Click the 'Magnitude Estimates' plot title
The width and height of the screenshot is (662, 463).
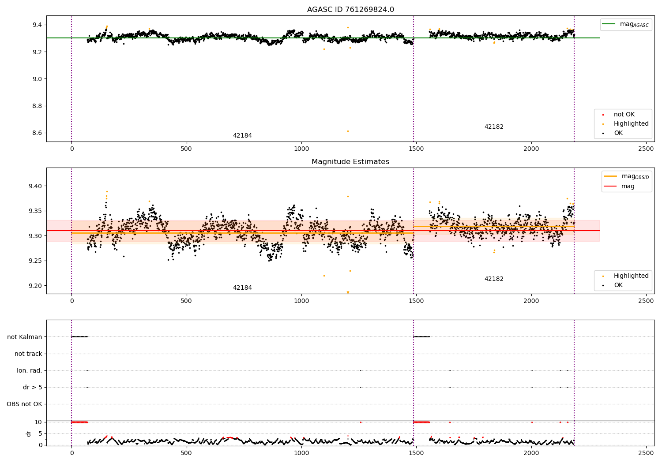click(350, 162)
